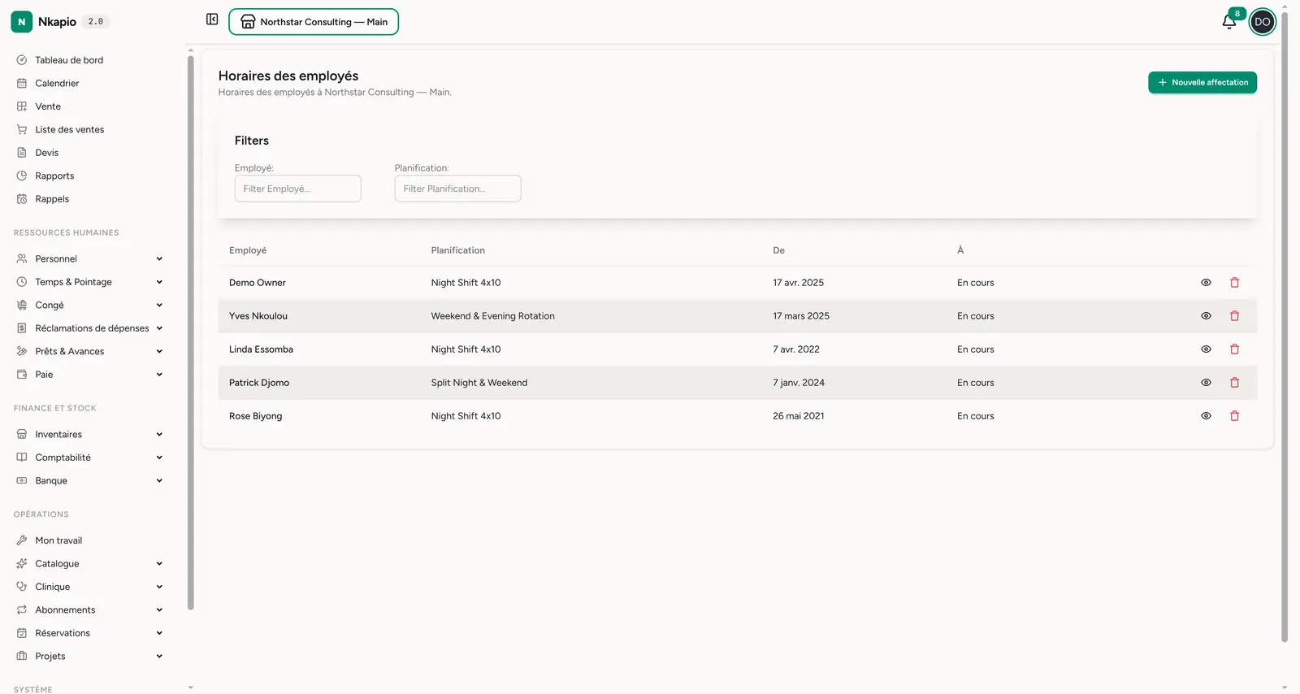Select the Demo Owner employee name
This screenshot has width=1300, height=694.
(258, 283)
